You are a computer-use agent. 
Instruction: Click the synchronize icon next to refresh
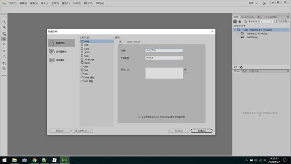tap(241, 67)
